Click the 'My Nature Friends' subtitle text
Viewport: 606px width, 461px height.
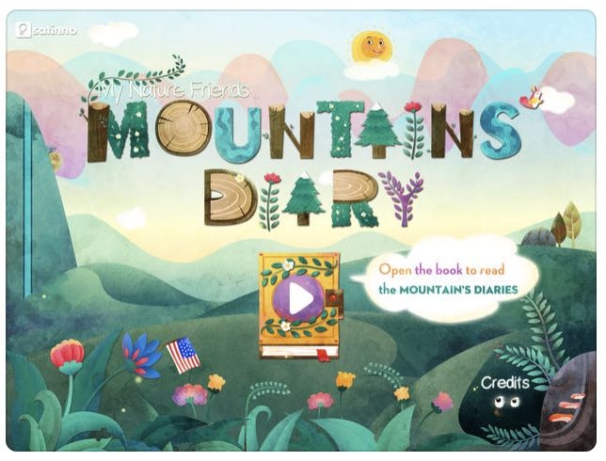(x=173, y=91)
